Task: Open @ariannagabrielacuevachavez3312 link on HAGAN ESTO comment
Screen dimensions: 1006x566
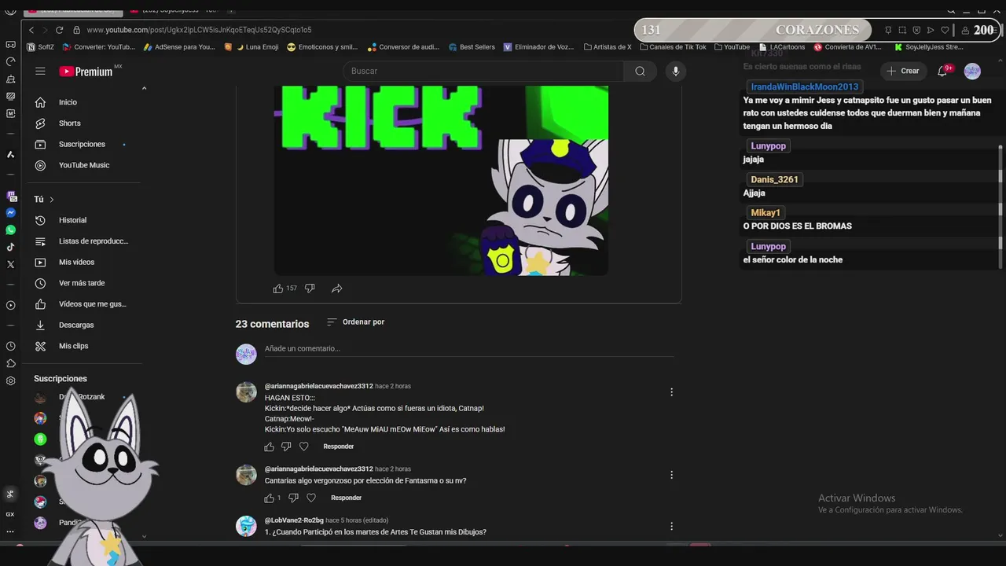Action: 319,386
